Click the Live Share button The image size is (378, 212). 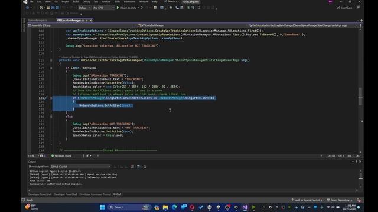click(344, 8)
